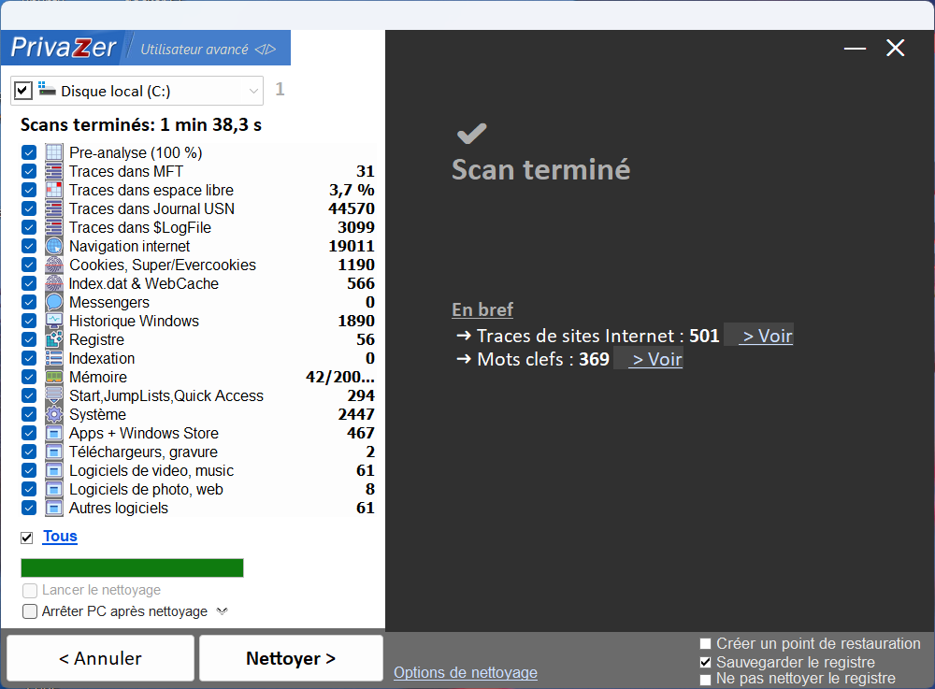View Mots clefs details

656,359
